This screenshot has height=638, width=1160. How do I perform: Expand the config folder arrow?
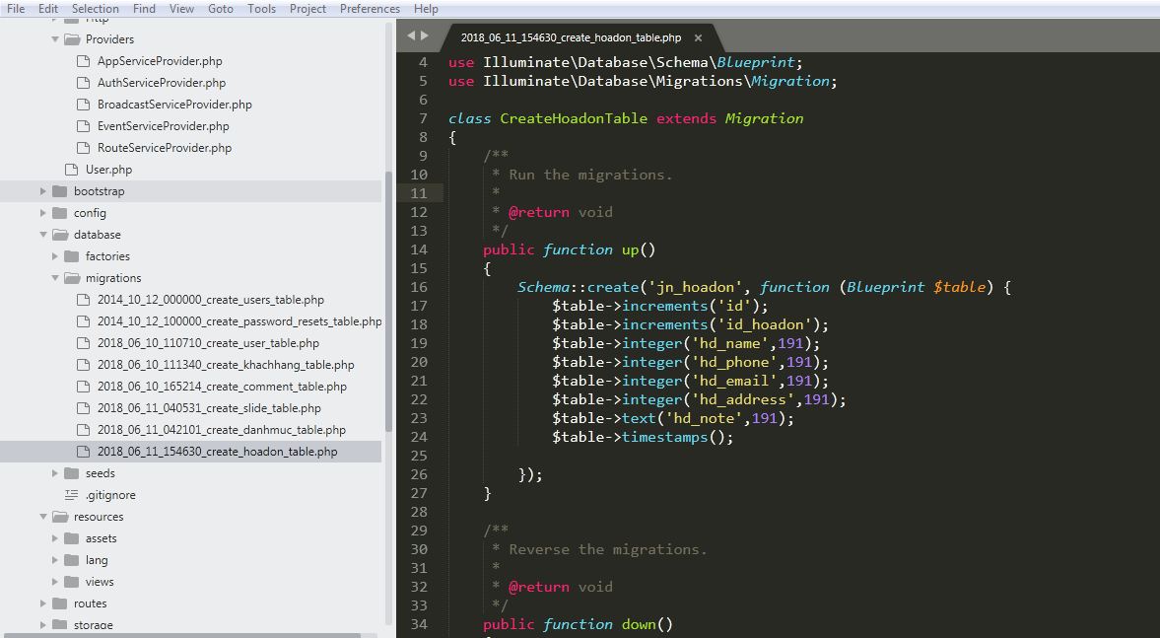click(x=43, y=213)
